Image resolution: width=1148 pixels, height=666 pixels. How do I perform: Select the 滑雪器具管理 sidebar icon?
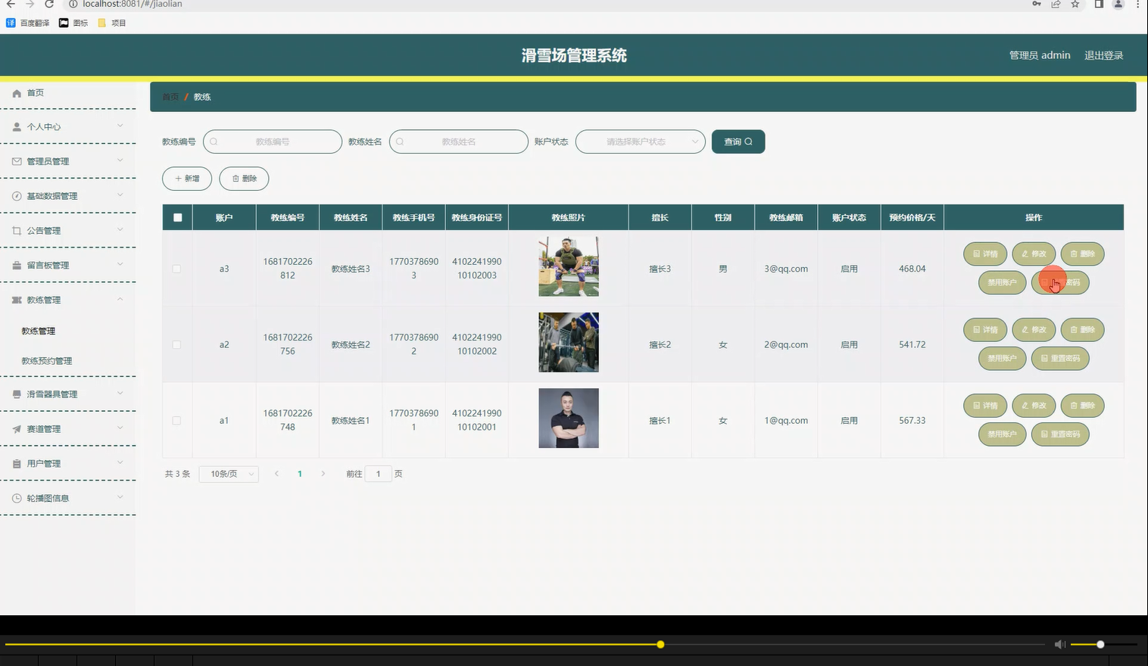coord(17,394)
